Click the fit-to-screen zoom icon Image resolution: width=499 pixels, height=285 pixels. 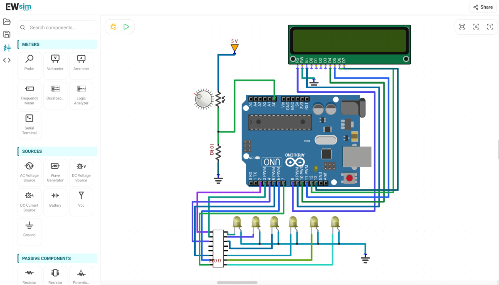point(462,27)
